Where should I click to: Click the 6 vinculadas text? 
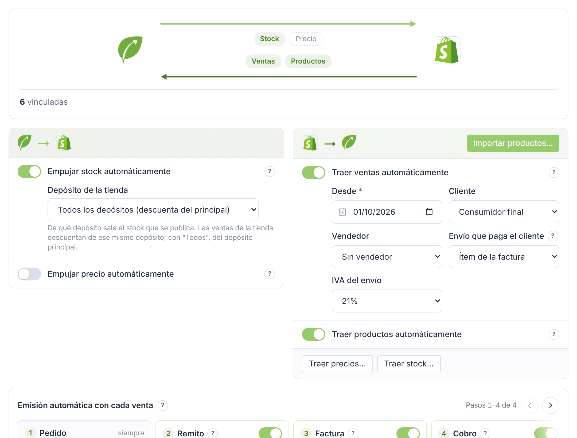click(x=44, y=102)
